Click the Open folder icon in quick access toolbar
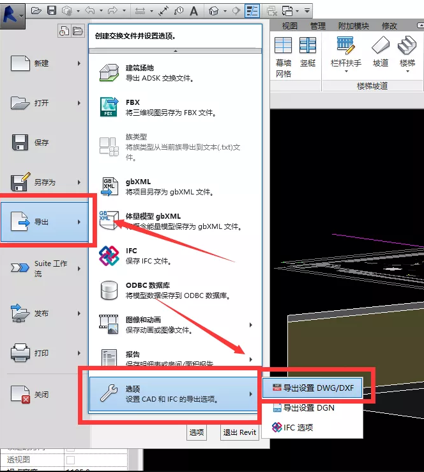This screenshot has height=472, width=424. pyautogui.click(x=36, y=11)
